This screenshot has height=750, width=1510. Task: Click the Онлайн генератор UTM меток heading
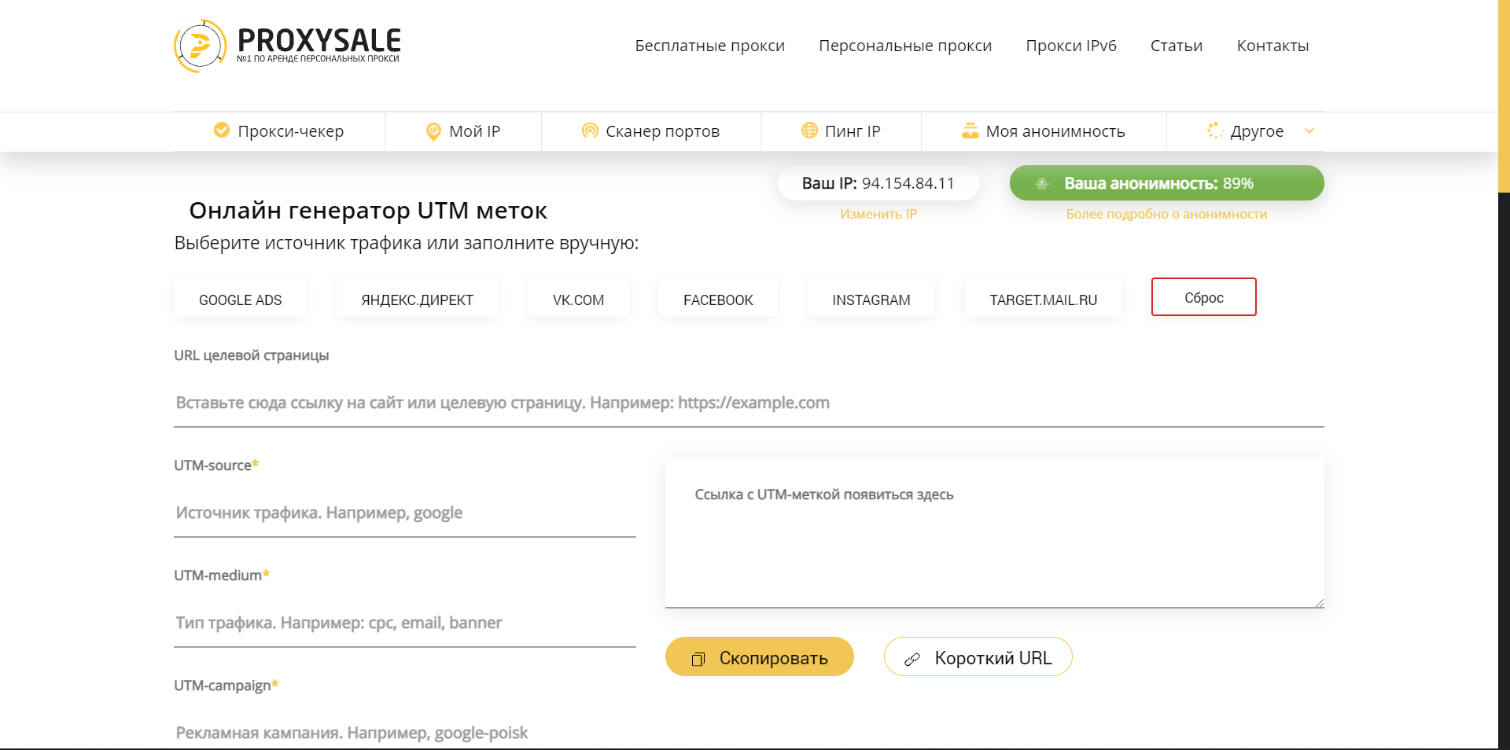click(x=368, y=211)
